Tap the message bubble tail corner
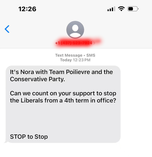 pyautogui.click(x=6, y=141)
